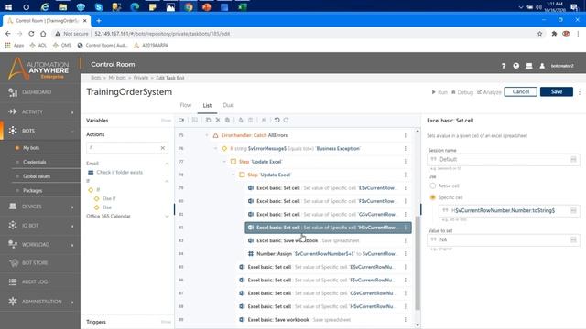Open Skype from the Windows taskbar
Viewport: 586px width, 329px height.
pos(99,7)
